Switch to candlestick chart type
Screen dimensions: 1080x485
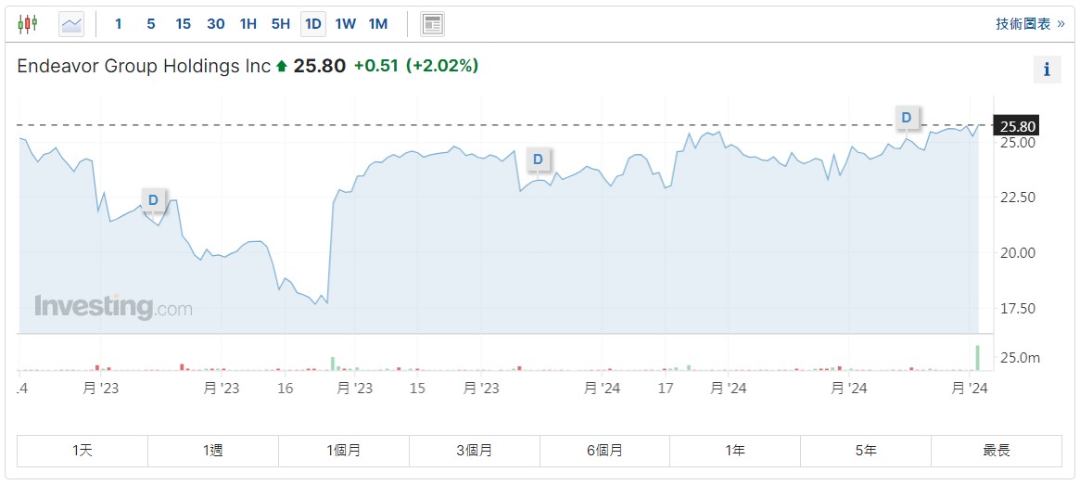28,24
